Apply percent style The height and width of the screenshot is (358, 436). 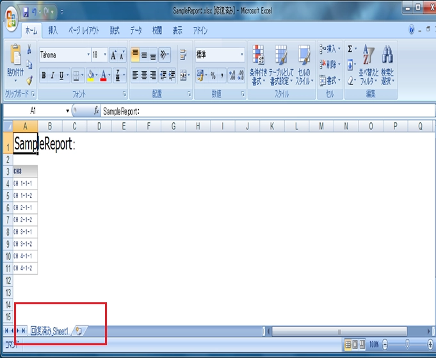tap(213, 76)
